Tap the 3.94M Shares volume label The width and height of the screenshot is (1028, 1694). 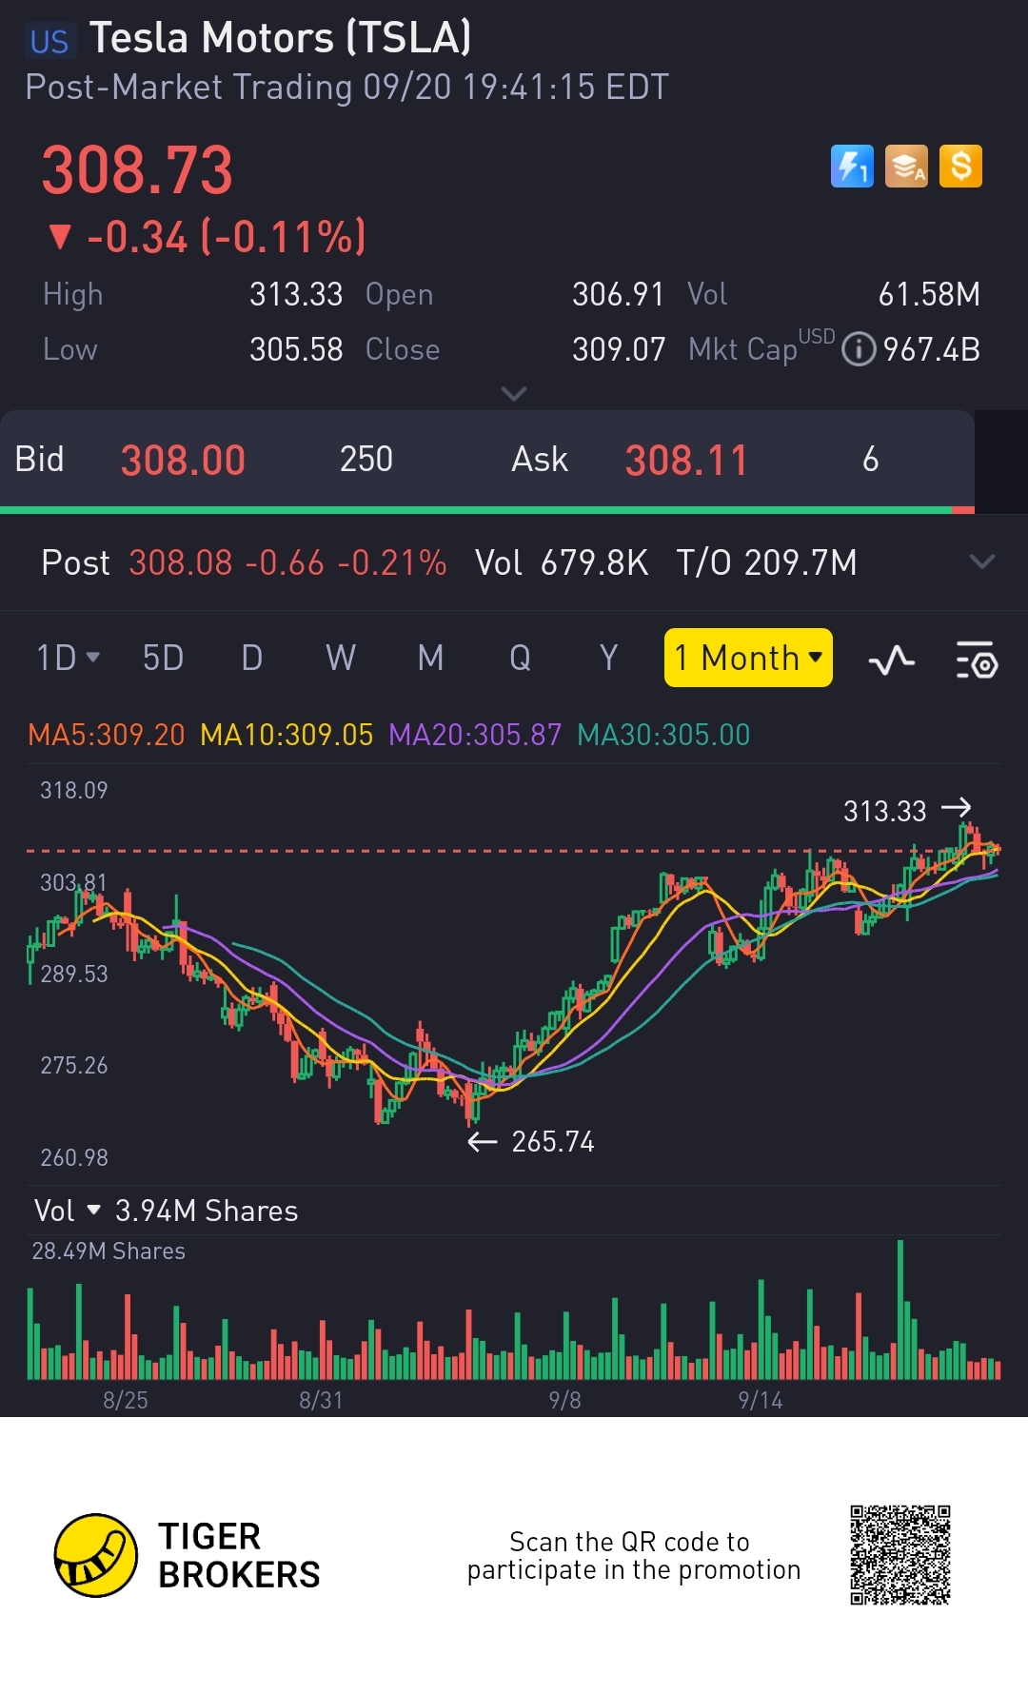tap(207, 1211)
